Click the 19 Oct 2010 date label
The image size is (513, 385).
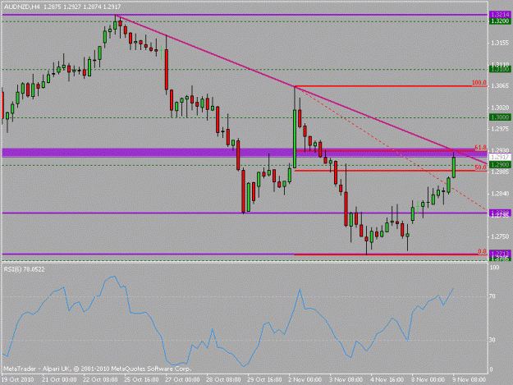click(18, 379)
